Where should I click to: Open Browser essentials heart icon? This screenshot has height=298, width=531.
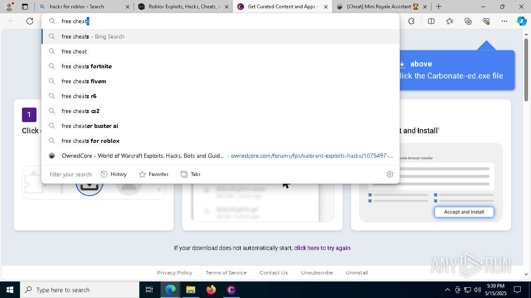[x=486, y=21]
